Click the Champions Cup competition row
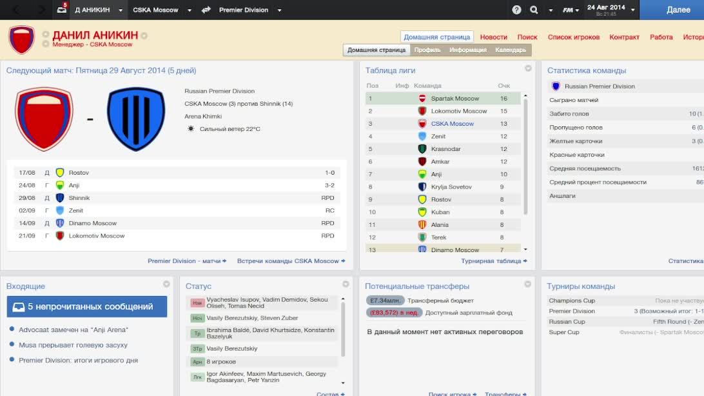This screenshot has width=704, height=396. (625, 301)
